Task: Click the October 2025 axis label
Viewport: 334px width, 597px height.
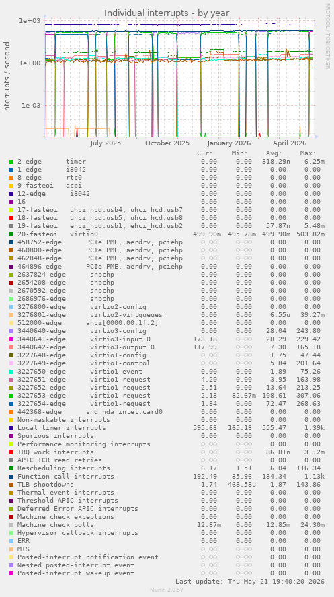Action: [x=167, y=143]
